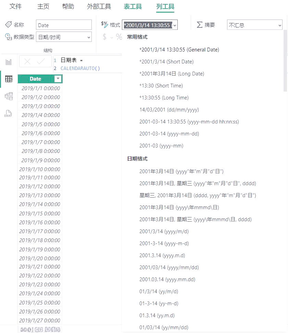Choose the yyyy"年"m"月"d"日" format
The width and height of the screenshot is (288, 333).
pos(181,171)
